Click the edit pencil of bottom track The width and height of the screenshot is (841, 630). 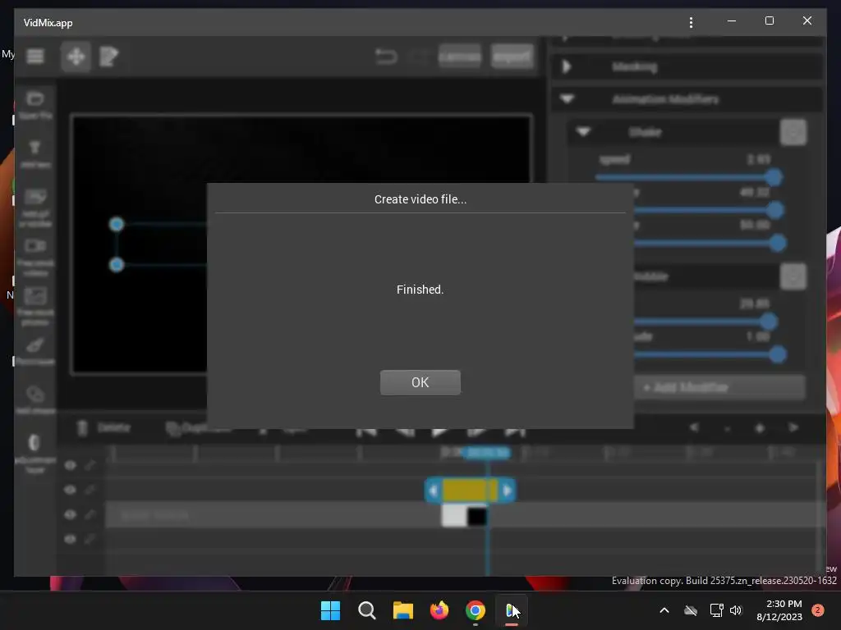point(90,538)
